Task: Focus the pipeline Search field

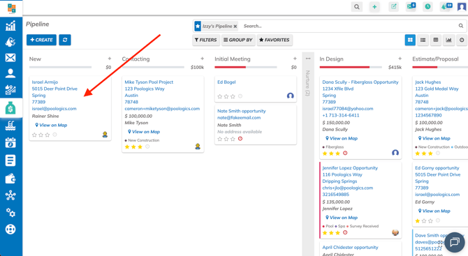Action: [x=349, y=27]
